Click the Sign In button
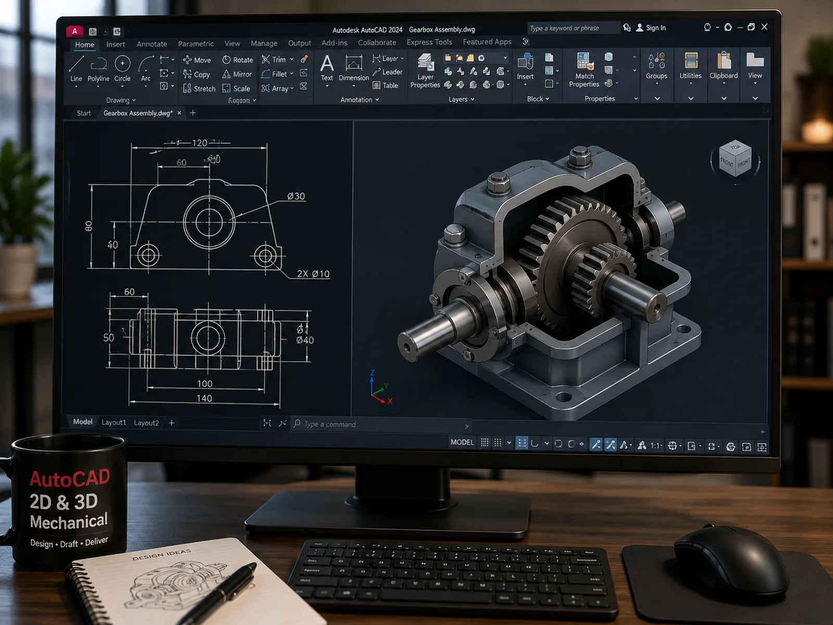 (x=651, y=28)
